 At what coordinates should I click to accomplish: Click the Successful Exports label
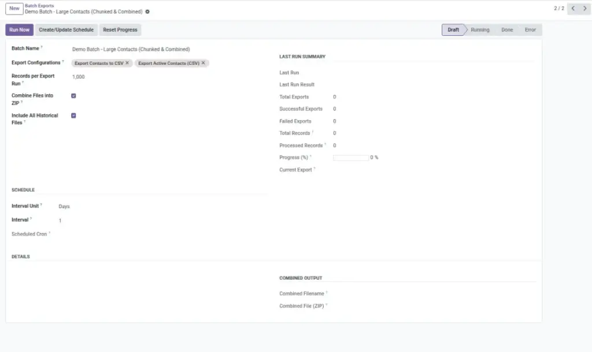coord(301,109)
